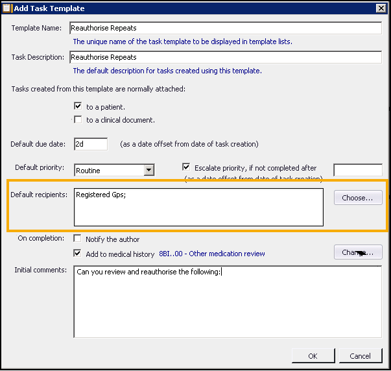Click the Default due date field
This screenshot has width=391, height=371.
[90, 144]
